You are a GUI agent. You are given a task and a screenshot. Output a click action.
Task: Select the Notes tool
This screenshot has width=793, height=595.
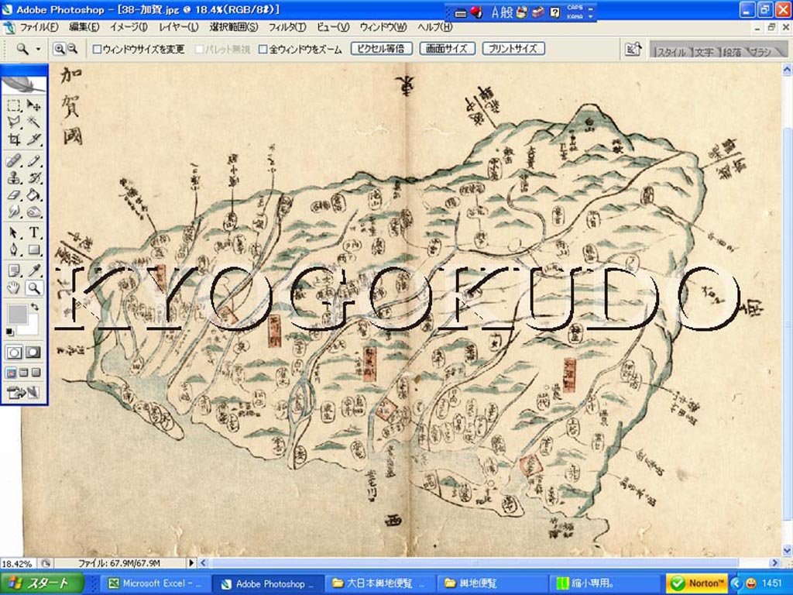(x=14, y=270)
